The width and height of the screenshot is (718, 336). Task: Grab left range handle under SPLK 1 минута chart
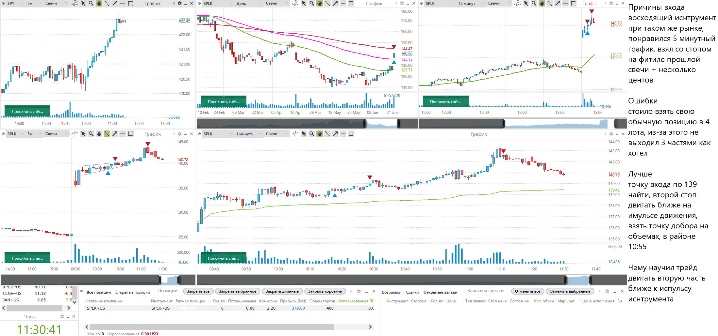pyautogui.click(x=566, y=280)
